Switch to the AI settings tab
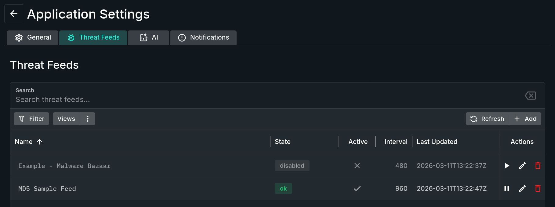Viewport: 555px width, 207px height. coord(148,37)
